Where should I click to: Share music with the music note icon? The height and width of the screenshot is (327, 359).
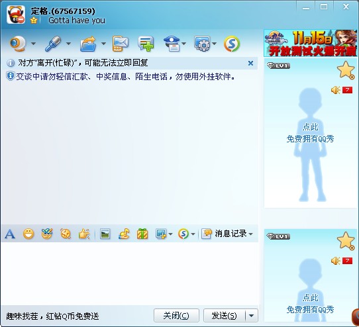point(124,234)
